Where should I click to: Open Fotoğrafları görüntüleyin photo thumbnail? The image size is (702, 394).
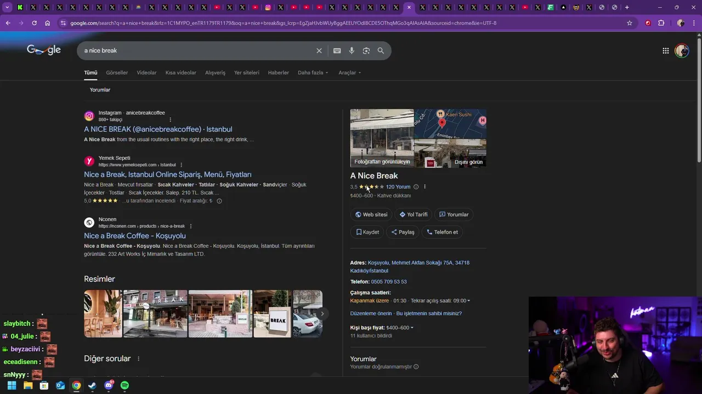[x=382, y=138]
